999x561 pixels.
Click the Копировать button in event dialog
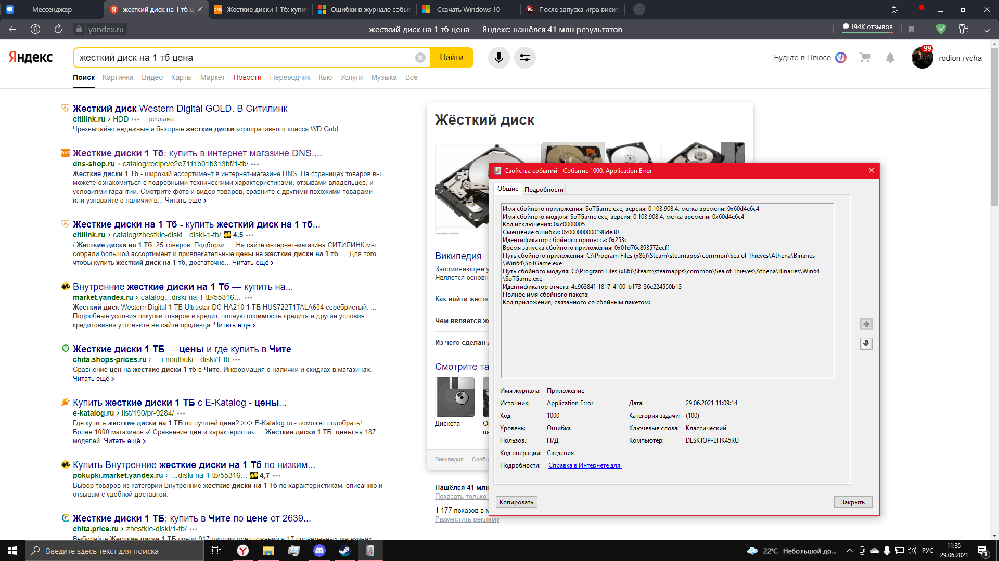click(x=516, y=502)
